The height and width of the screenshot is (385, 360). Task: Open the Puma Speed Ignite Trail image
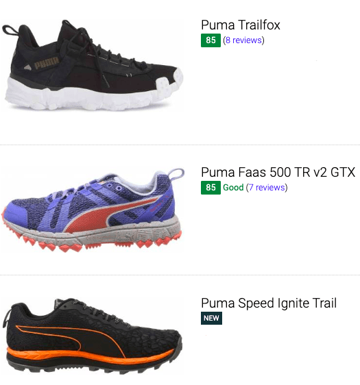[x=93, y=336]
